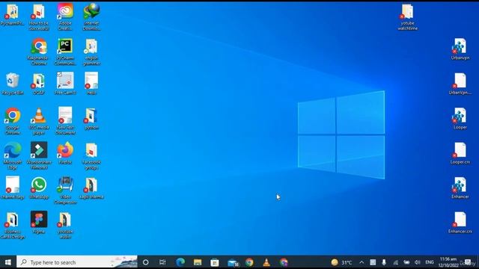The image size is (479, 269).
Task: Open the DCAP folder icon
Action: [x=39, y=84]
